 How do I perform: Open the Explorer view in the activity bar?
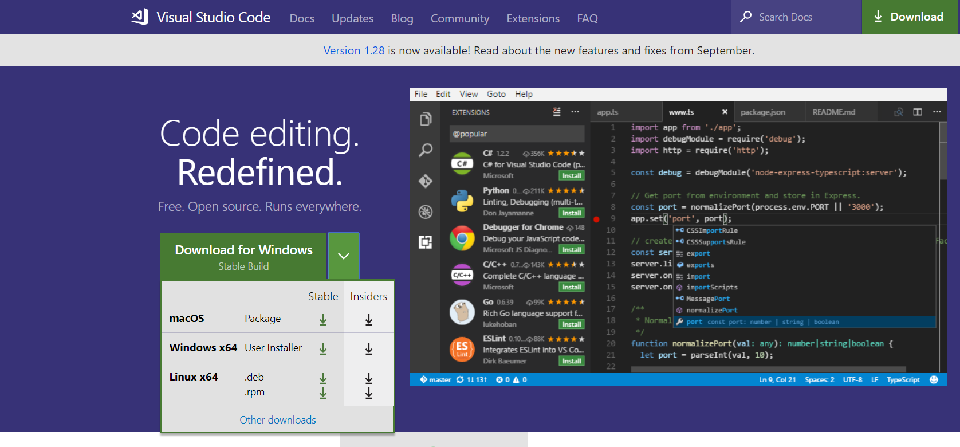[x=426, y=119]
